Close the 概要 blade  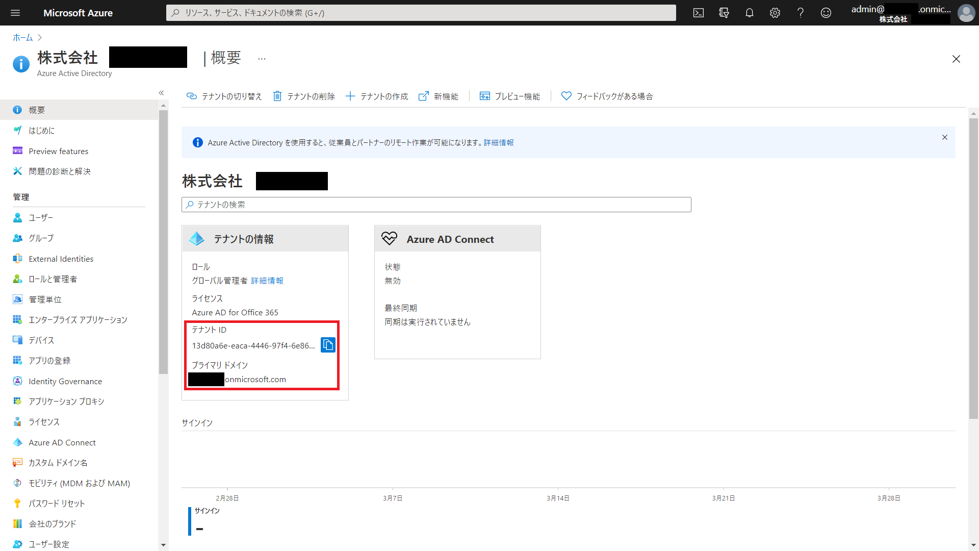tap(956, 59)
